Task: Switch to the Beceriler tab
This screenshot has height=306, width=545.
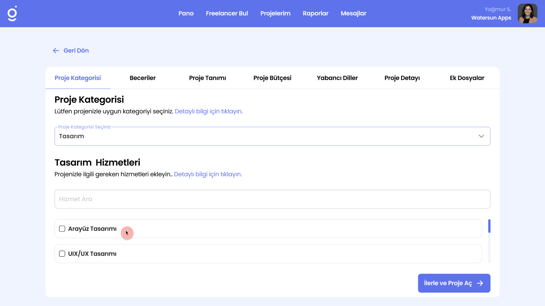Action: 142,78
